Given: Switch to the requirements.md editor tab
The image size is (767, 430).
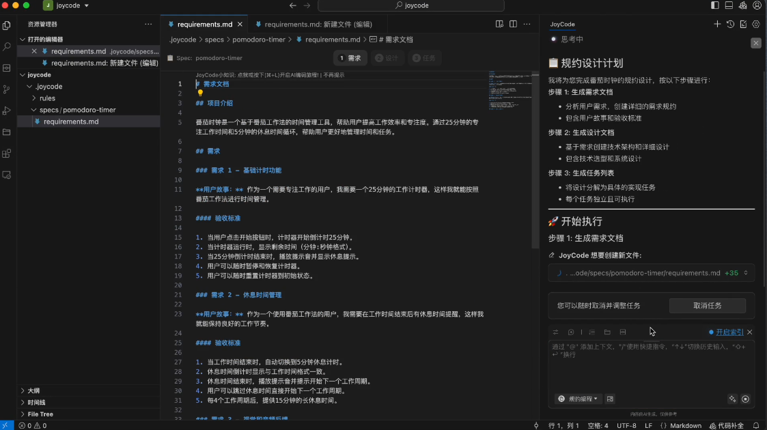Looking at the screenshot, I should tap(204, 24).
